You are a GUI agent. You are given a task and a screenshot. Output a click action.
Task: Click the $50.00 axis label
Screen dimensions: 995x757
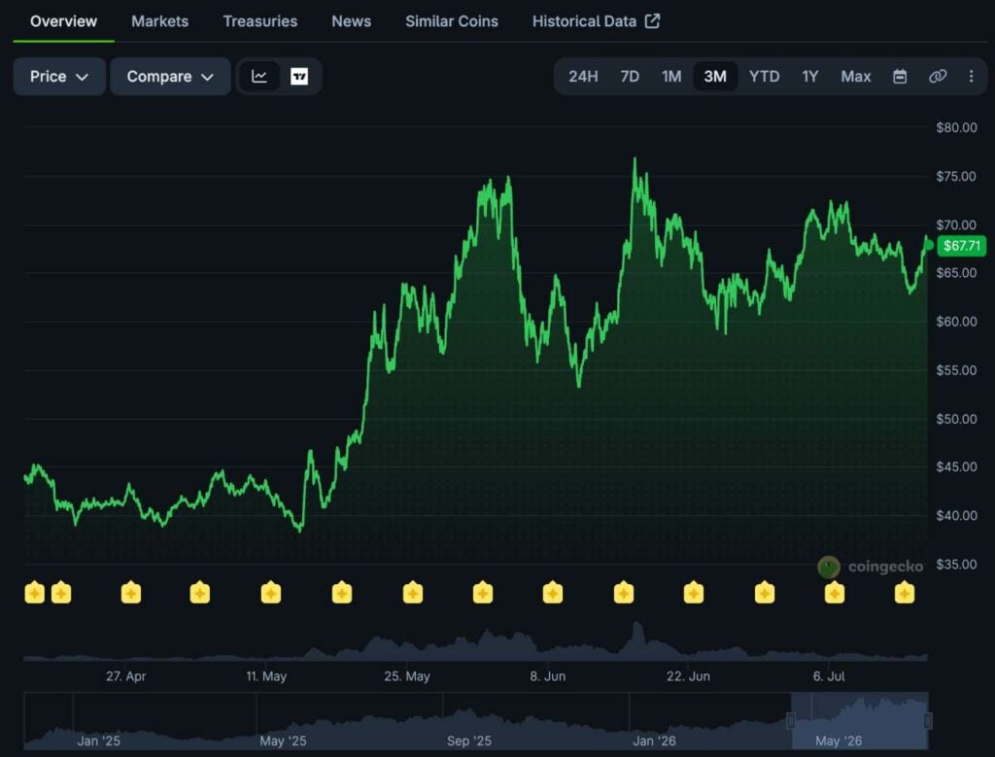click(956, 419)
